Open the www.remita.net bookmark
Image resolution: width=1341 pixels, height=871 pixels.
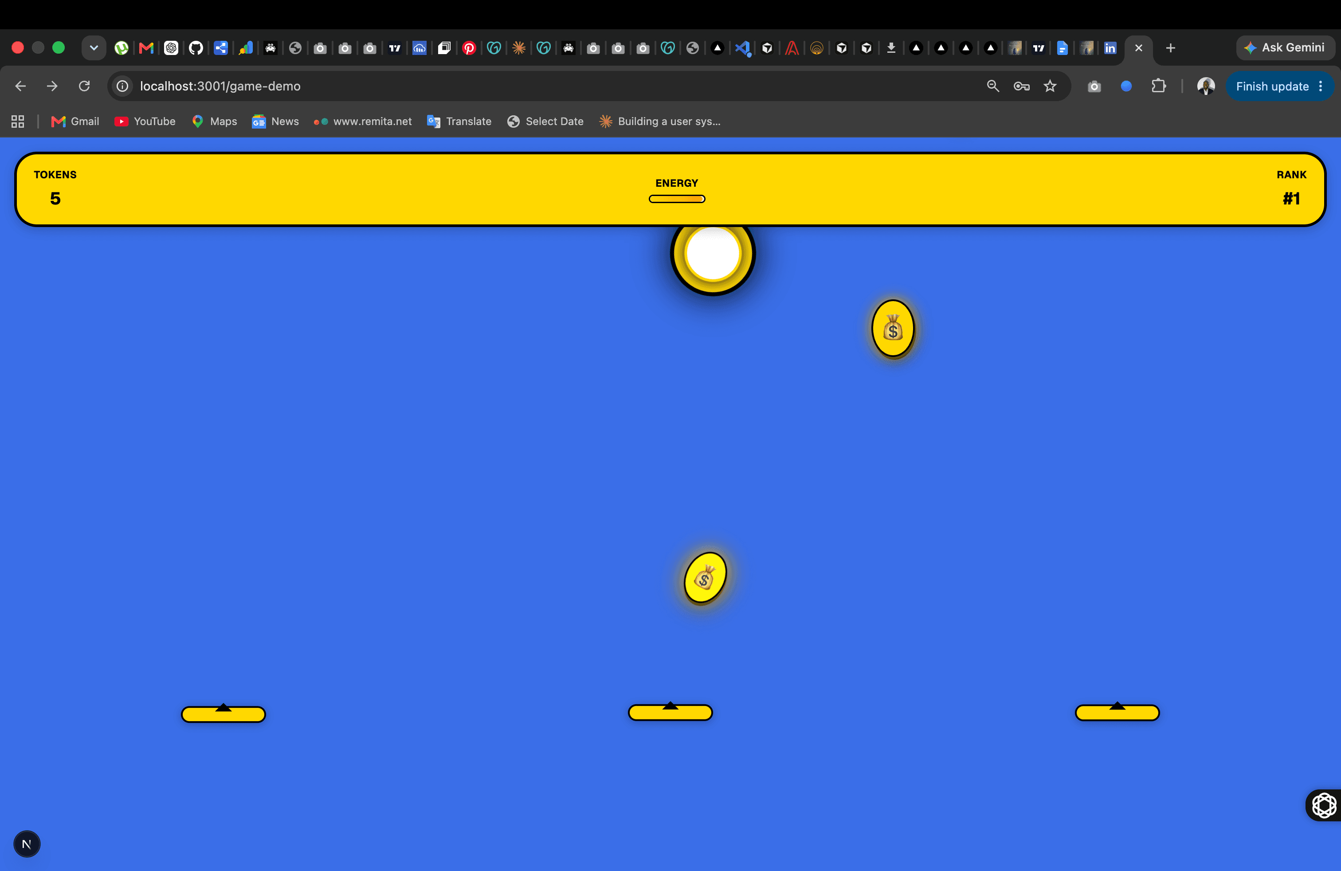tap(362, 121)
